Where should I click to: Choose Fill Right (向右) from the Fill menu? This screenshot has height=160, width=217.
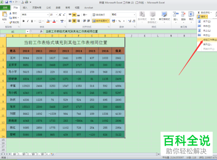click(x=207, y=26)
